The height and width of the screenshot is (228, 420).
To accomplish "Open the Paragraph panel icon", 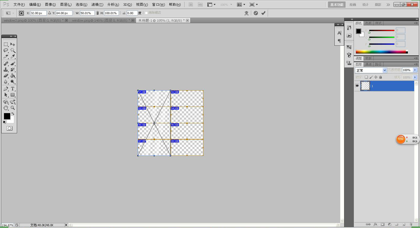I will pyautogui.click(x=339, y=41).
